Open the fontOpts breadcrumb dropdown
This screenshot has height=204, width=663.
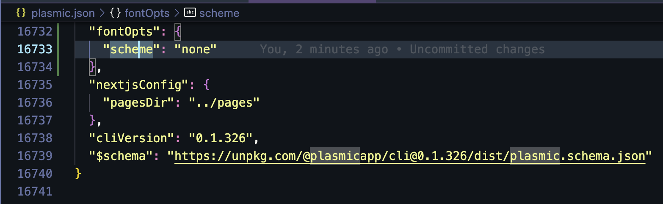147,13
